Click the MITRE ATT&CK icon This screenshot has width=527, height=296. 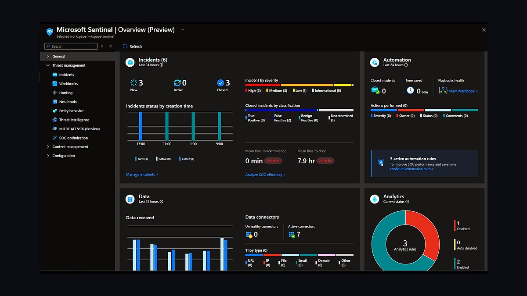55,129
